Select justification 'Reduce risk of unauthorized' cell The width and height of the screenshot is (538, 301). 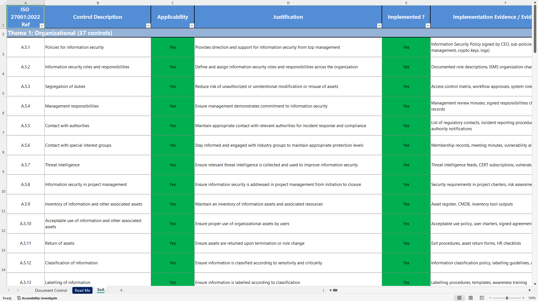pyautogui.click(x=288, y=87)
